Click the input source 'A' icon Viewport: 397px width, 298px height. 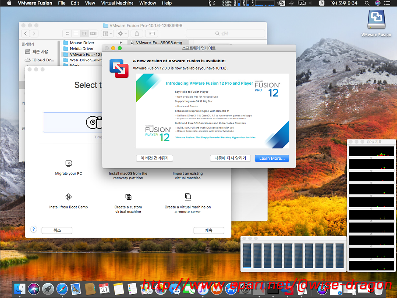click(x=322, y=3)
